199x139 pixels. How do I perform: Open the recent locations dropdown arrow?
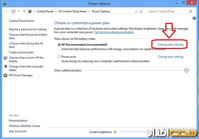pos(19,12)
